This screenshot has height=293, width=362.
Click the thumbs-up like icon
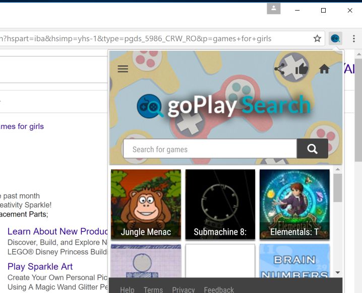[301, 68]
